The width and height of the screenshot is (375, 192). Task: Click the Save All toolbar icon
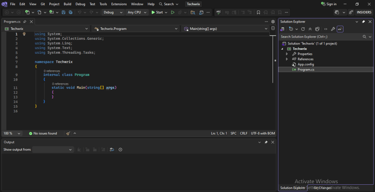point(70,12)
